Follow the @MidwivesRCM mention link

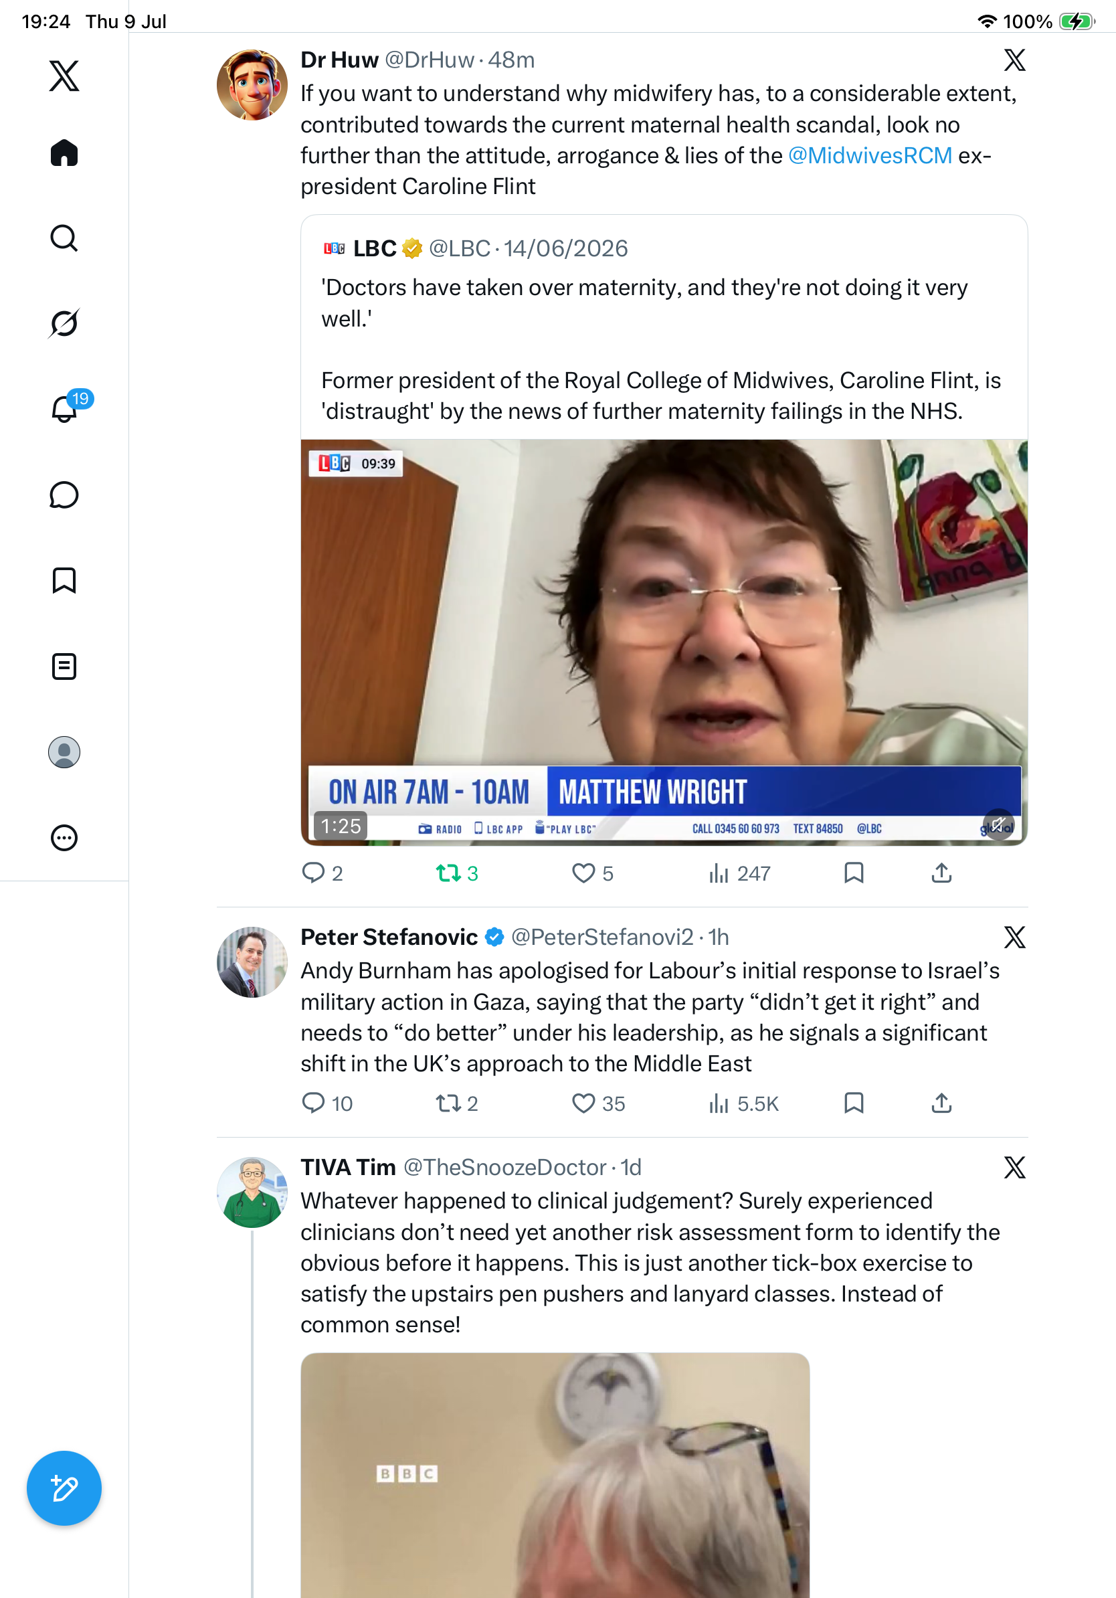pyautogui.click(x=870, y=155)
